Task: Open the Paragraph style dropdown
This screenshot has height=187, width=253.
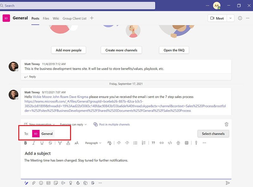Action: coord(93,143)
